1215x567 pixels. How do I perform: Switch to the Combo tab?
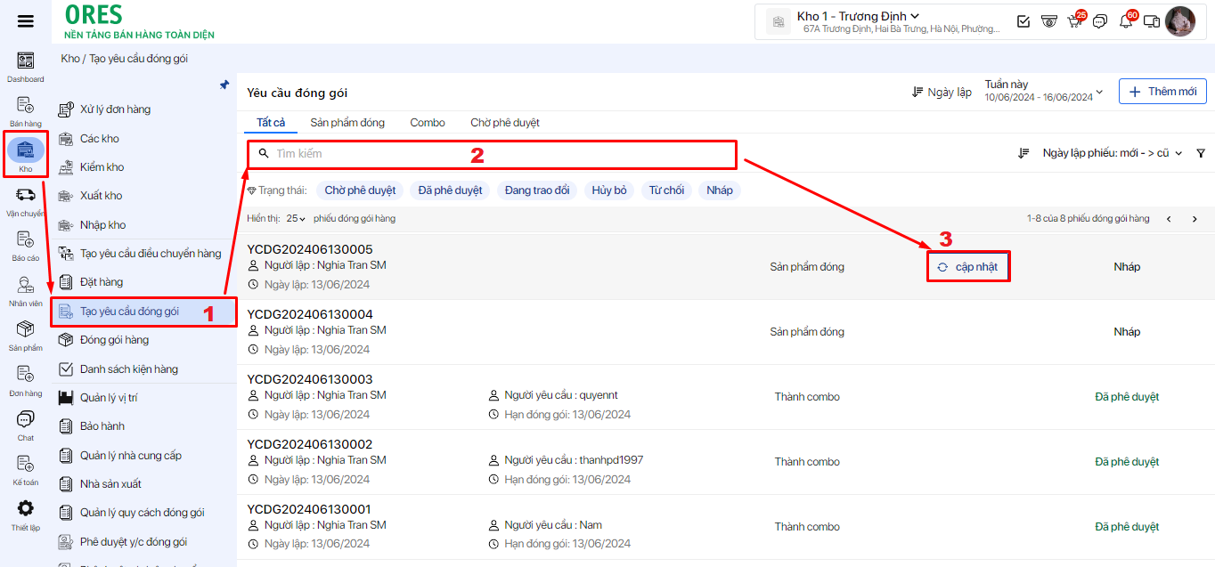click(428, 123)
